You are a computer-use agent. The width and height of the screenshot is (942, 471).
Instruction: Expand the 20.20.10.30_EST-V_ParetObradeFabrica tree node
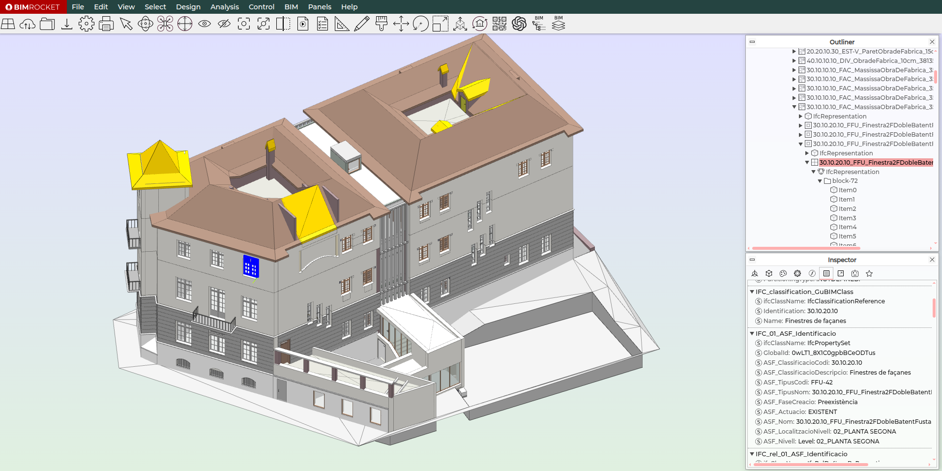coord(794,51)
